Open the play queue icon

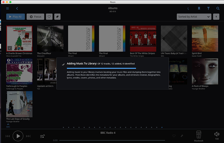click(x=43, y=136)
